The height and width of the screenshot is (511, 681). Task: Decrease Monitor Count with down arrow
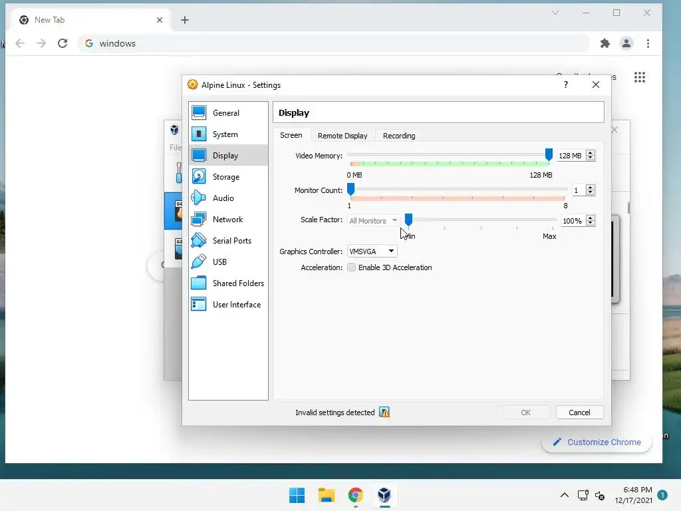[x=591, y=192]
